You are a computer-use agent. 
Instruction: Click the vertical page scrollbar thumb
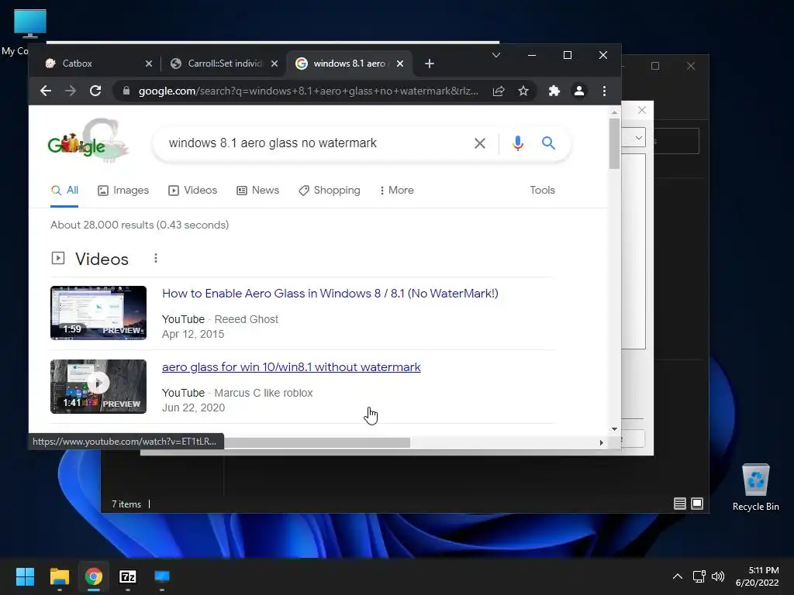pyautogui.click(x=614, y=143)
